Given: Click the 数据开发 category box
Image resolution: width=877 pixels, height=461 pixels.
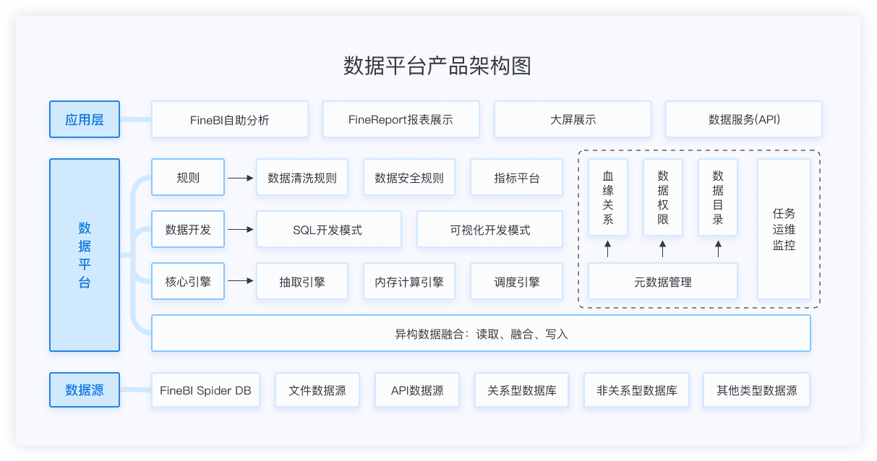Looking at the screenshot, I should (x=188, y=229).
